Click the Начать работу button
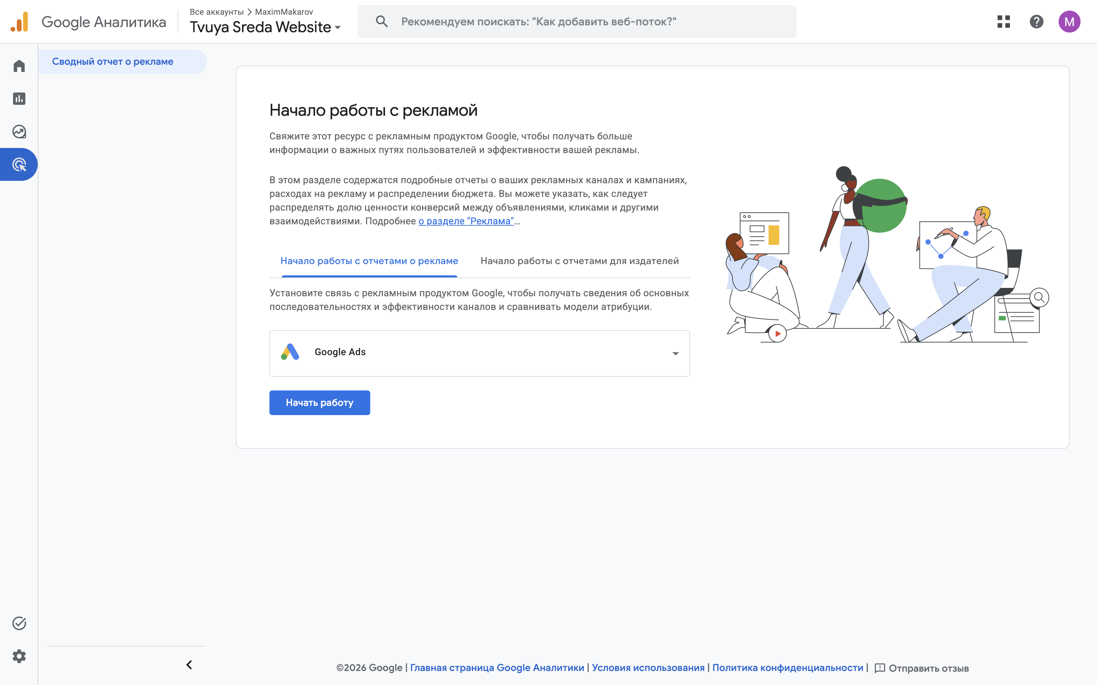 [x=320, y=403]
